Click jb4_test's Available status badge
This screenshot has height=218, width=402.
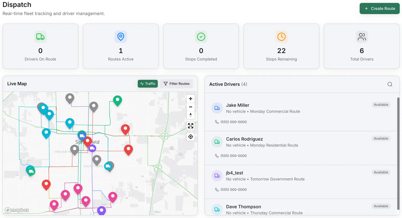pos(381,172)
